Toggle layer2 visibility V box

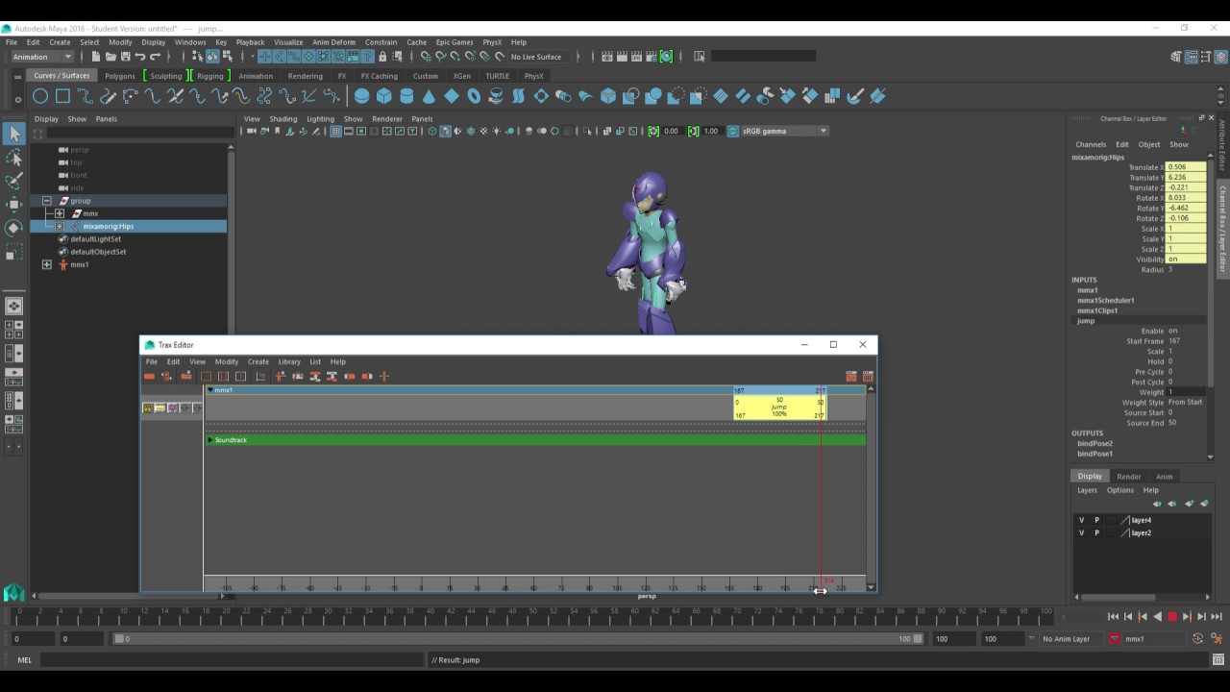coord(1081,532)
